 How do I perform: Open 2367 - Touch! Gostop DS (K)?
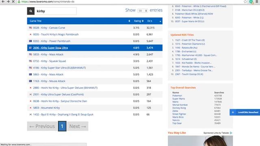189,74
